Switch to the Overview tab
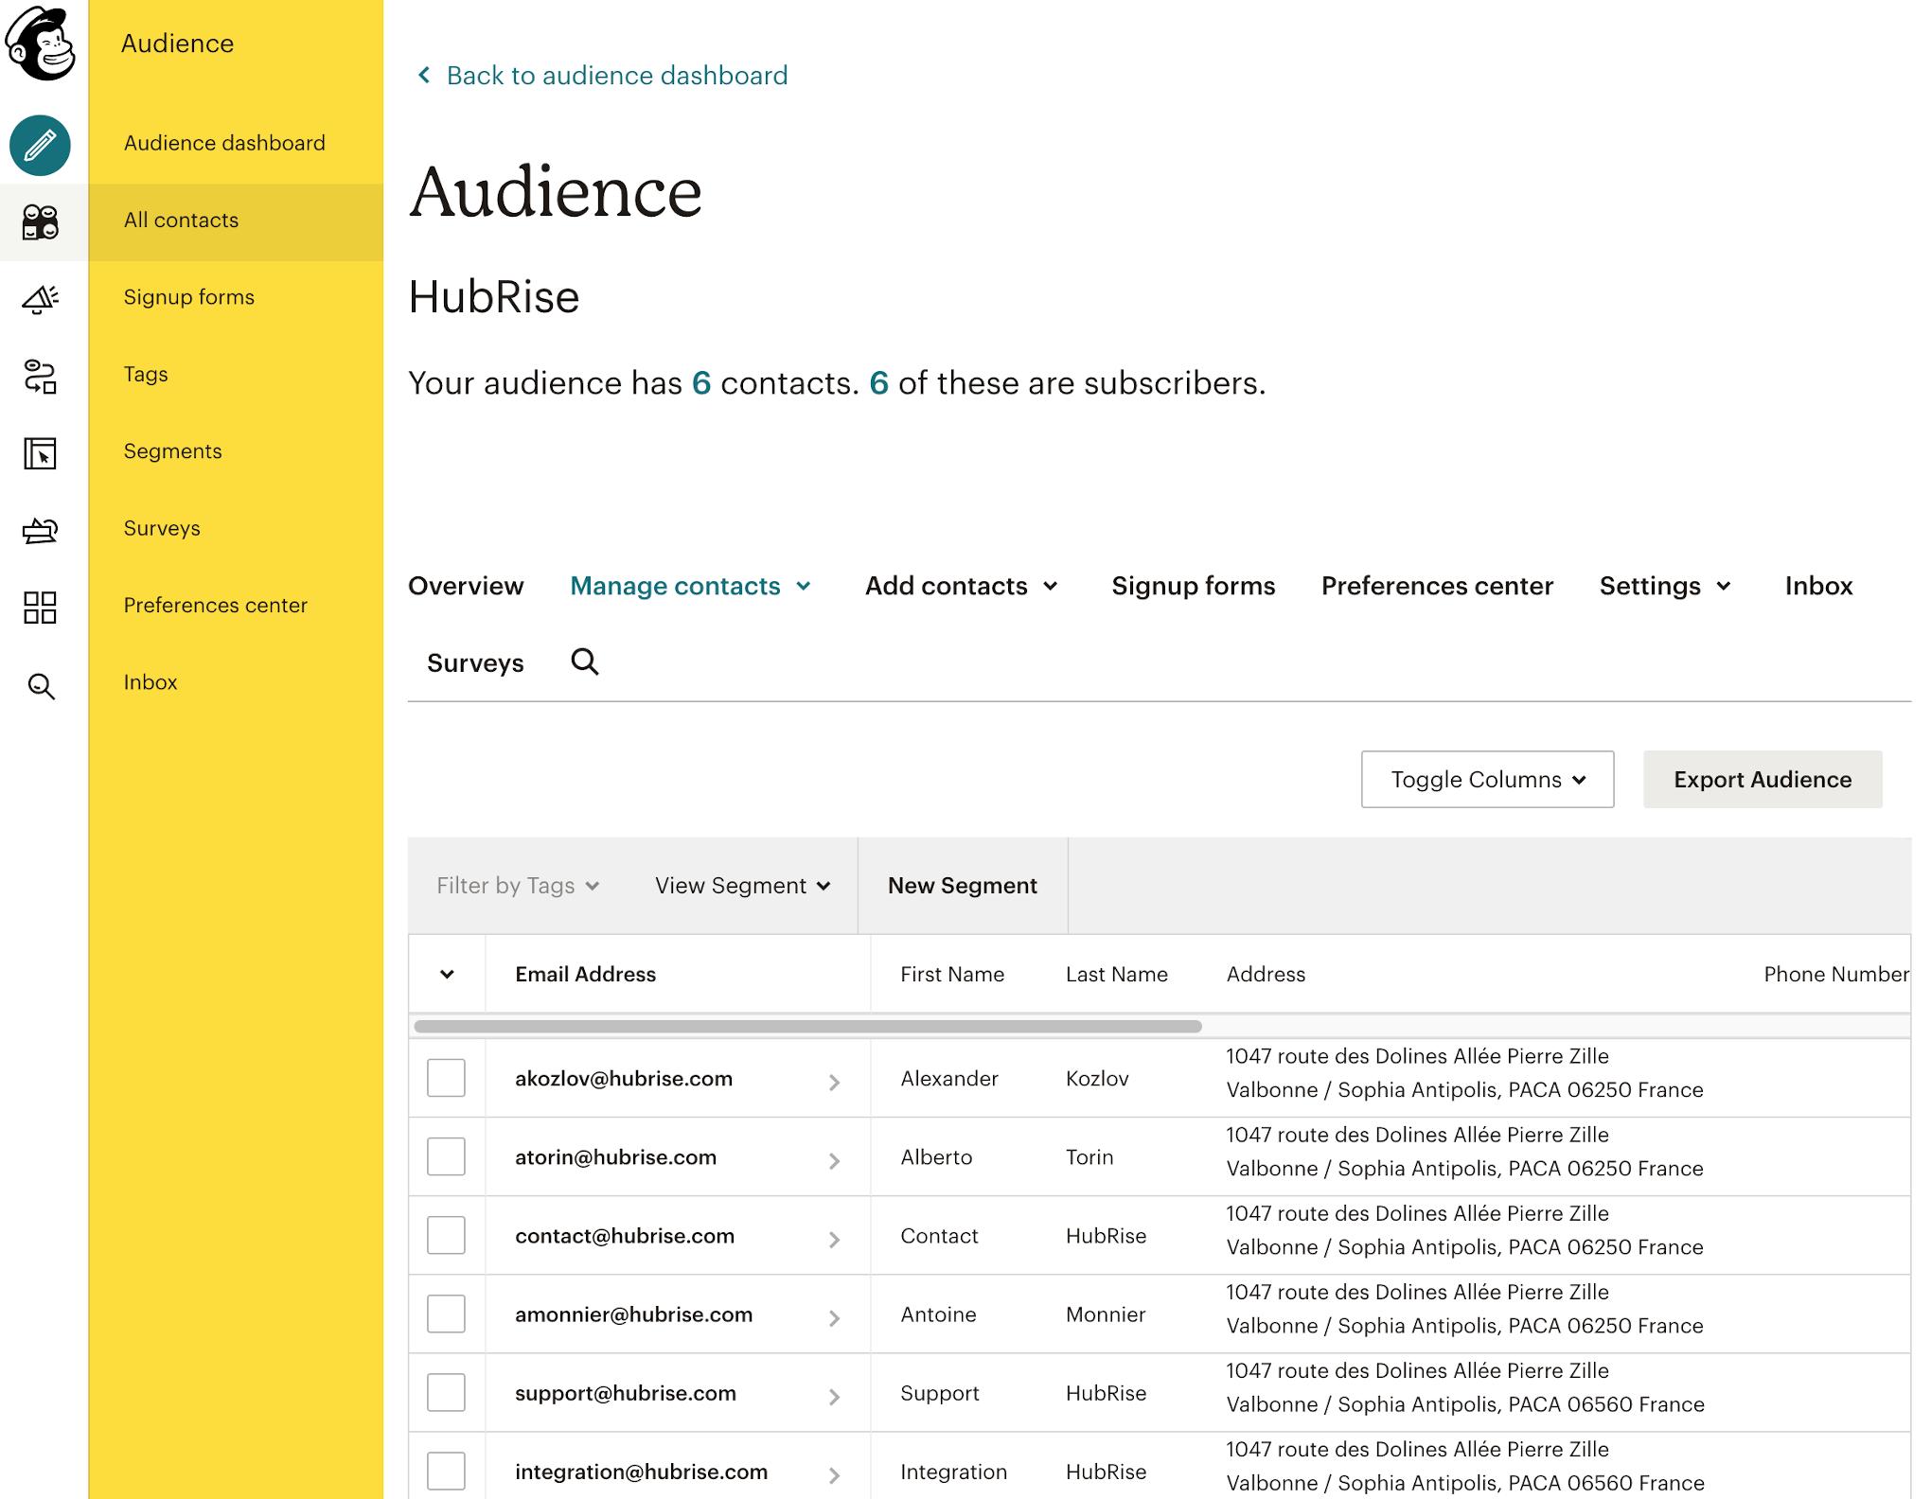 click(x=466, y=586)
